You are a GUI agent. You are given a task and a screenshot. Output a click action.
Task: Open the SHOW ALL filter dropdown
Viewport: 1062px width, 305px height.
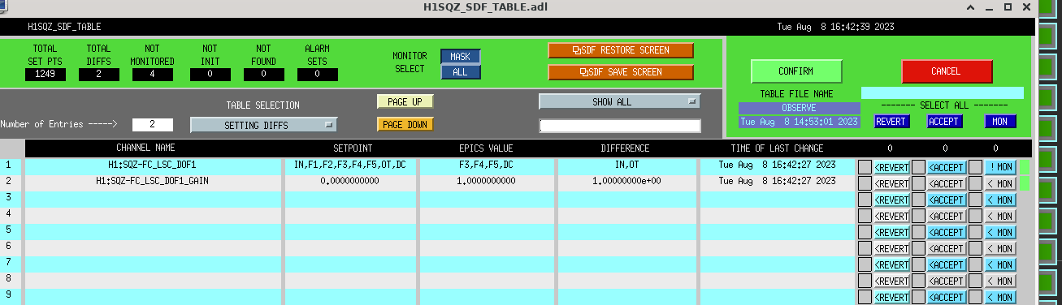tap(619, 102)
